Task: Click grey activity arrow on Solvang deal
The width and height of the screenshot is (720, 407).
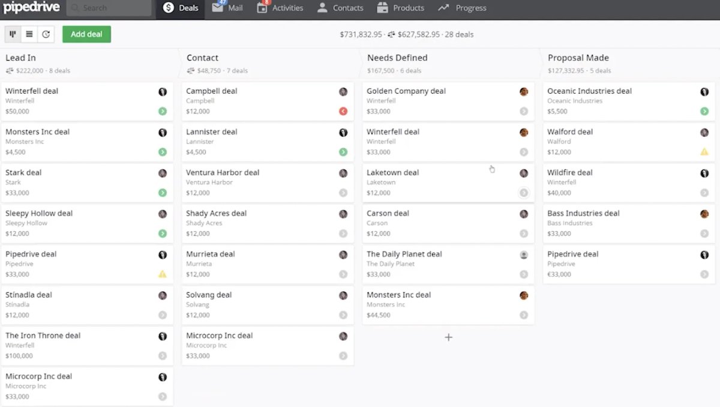Action: 343,315
